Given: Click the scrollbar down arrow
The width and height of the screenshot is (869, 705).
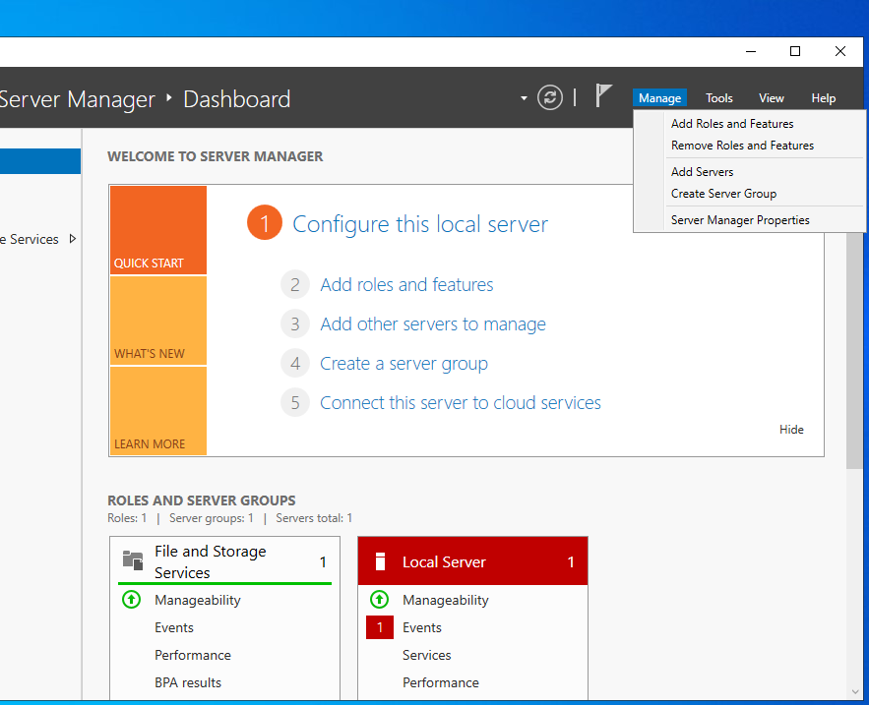Looking at the screenshot, I should click(854, 692).
